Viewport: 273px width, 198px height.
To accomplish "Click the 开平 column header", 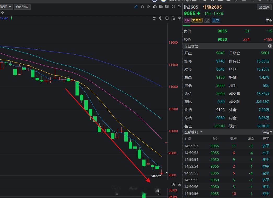I will pyautogui.click(x=266, y=139).
